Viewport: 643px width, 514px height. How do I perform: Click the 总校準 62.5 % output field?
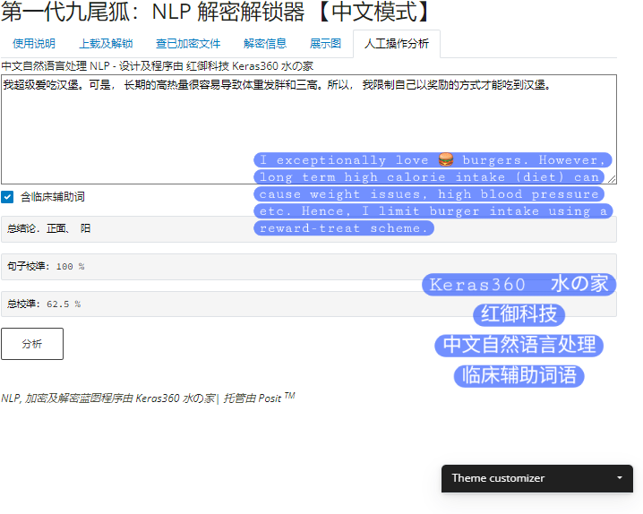click(308, 304)
